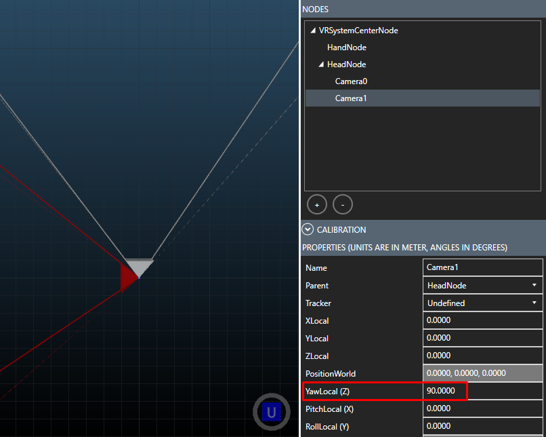Screen dimensions: 546x437
Task: Click the PitchLocal (X) value field
Action: pyautogui.click(x=482, y=408)
